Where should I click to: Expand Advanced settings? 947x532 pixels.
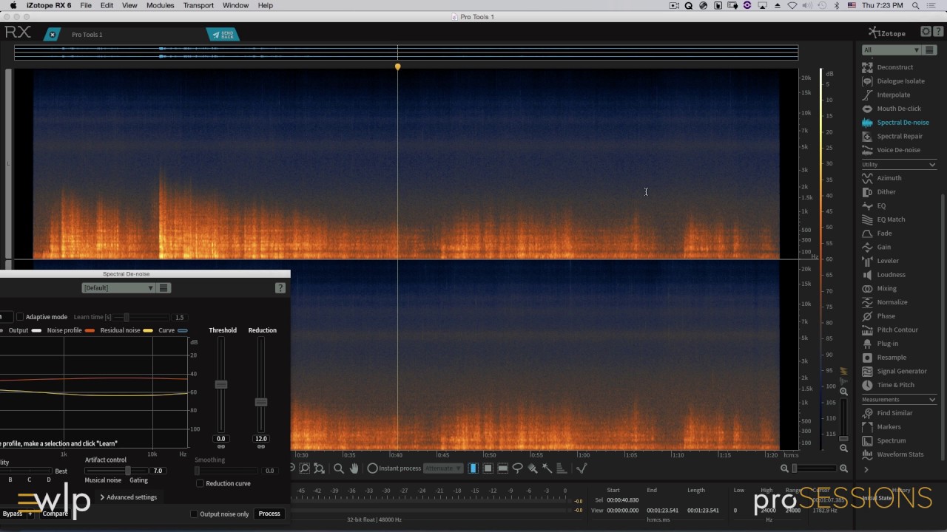point(129,497)
